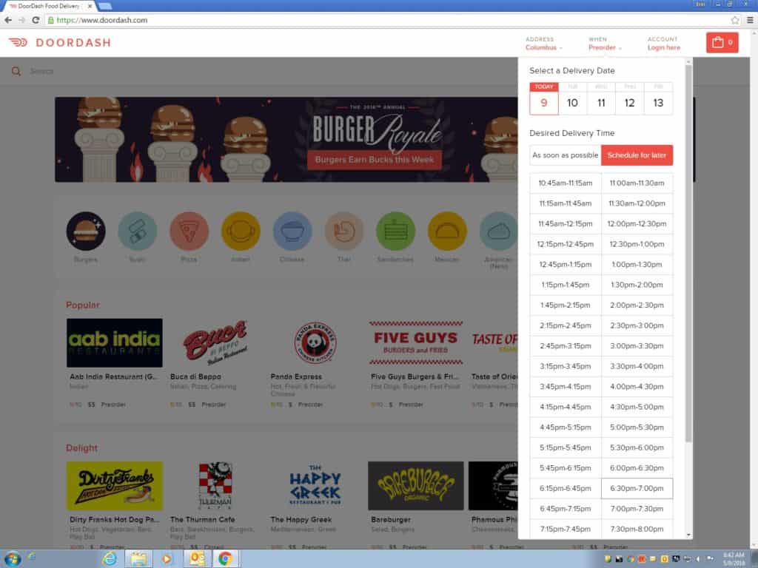Image resolution: width=758 pixels, height=568 pixels.
Task: Select the 6:30pm-7:00pm time slot
Action: coord(637,488)
